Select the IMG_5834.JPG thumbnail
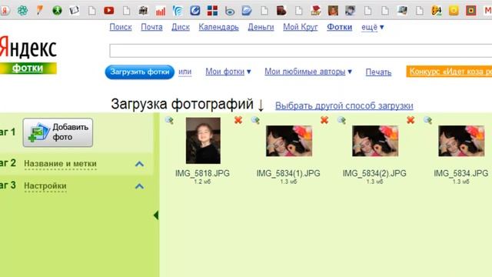The width and height of the screenshot is (492, 277). (x=461, y=141)
